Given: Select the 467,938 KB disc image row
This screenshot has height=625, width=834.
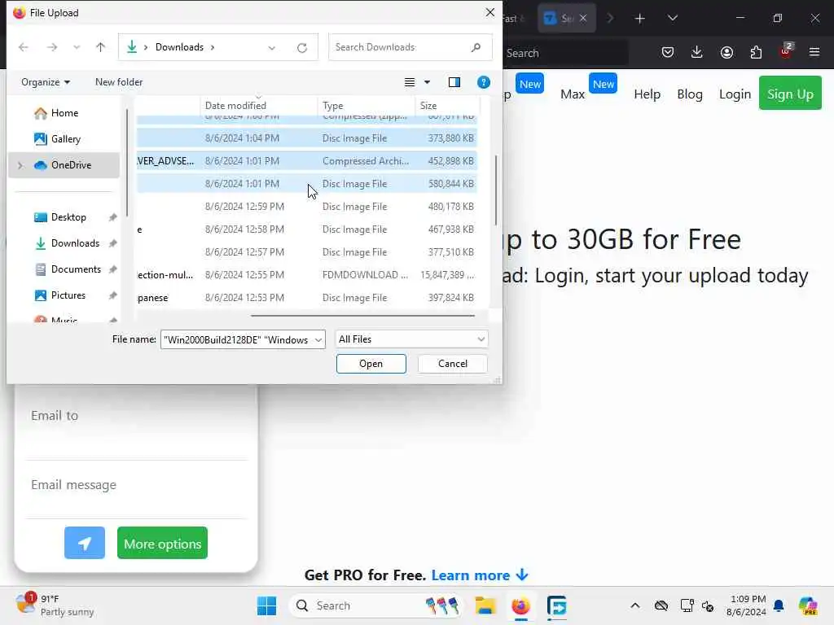Looking at the screenshot, I should pyautogui.click(x=307, y=229).
